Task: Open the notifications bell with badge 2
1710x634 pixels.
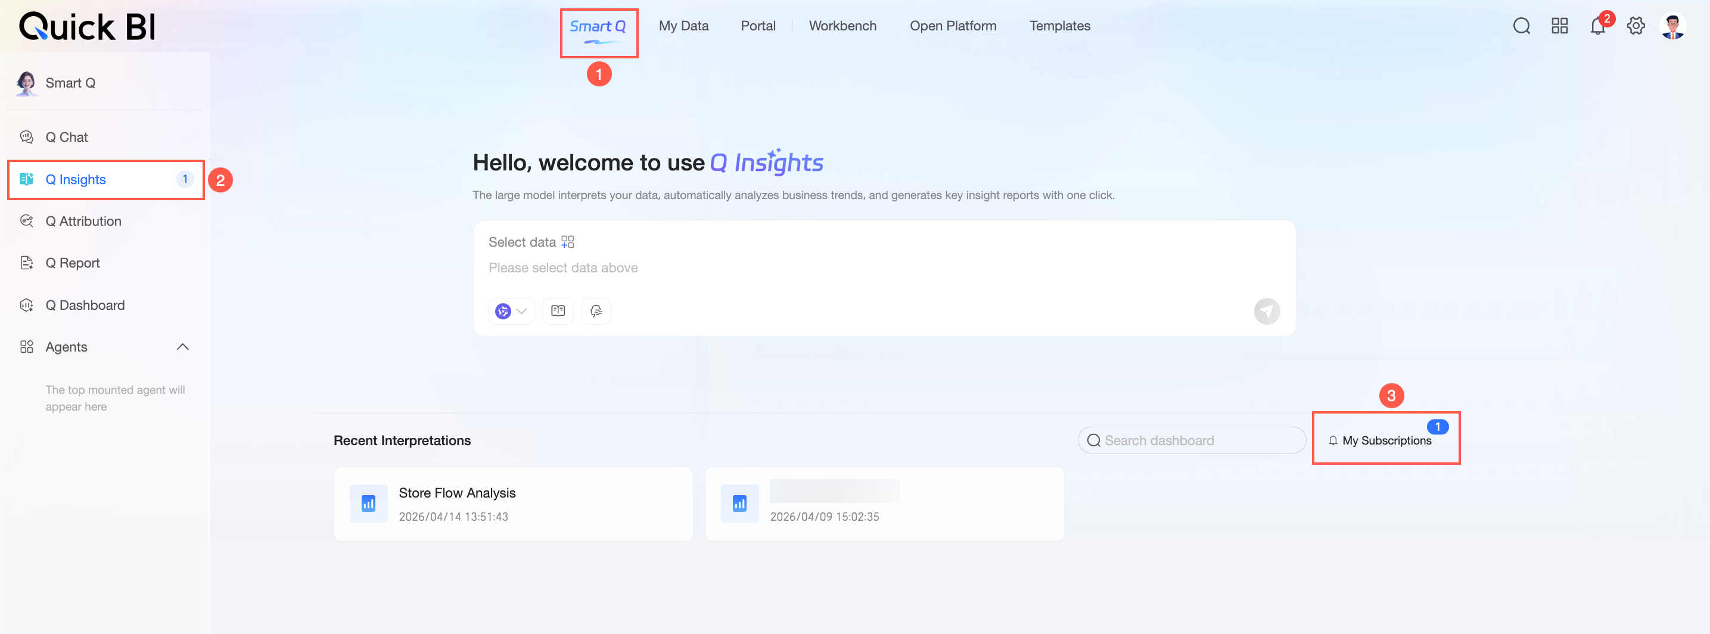Action: 1598,26
